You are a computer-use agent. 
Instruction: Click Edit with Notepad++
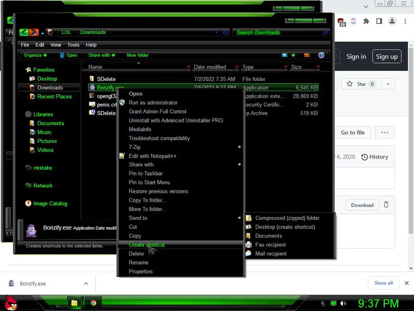(152, 156)
